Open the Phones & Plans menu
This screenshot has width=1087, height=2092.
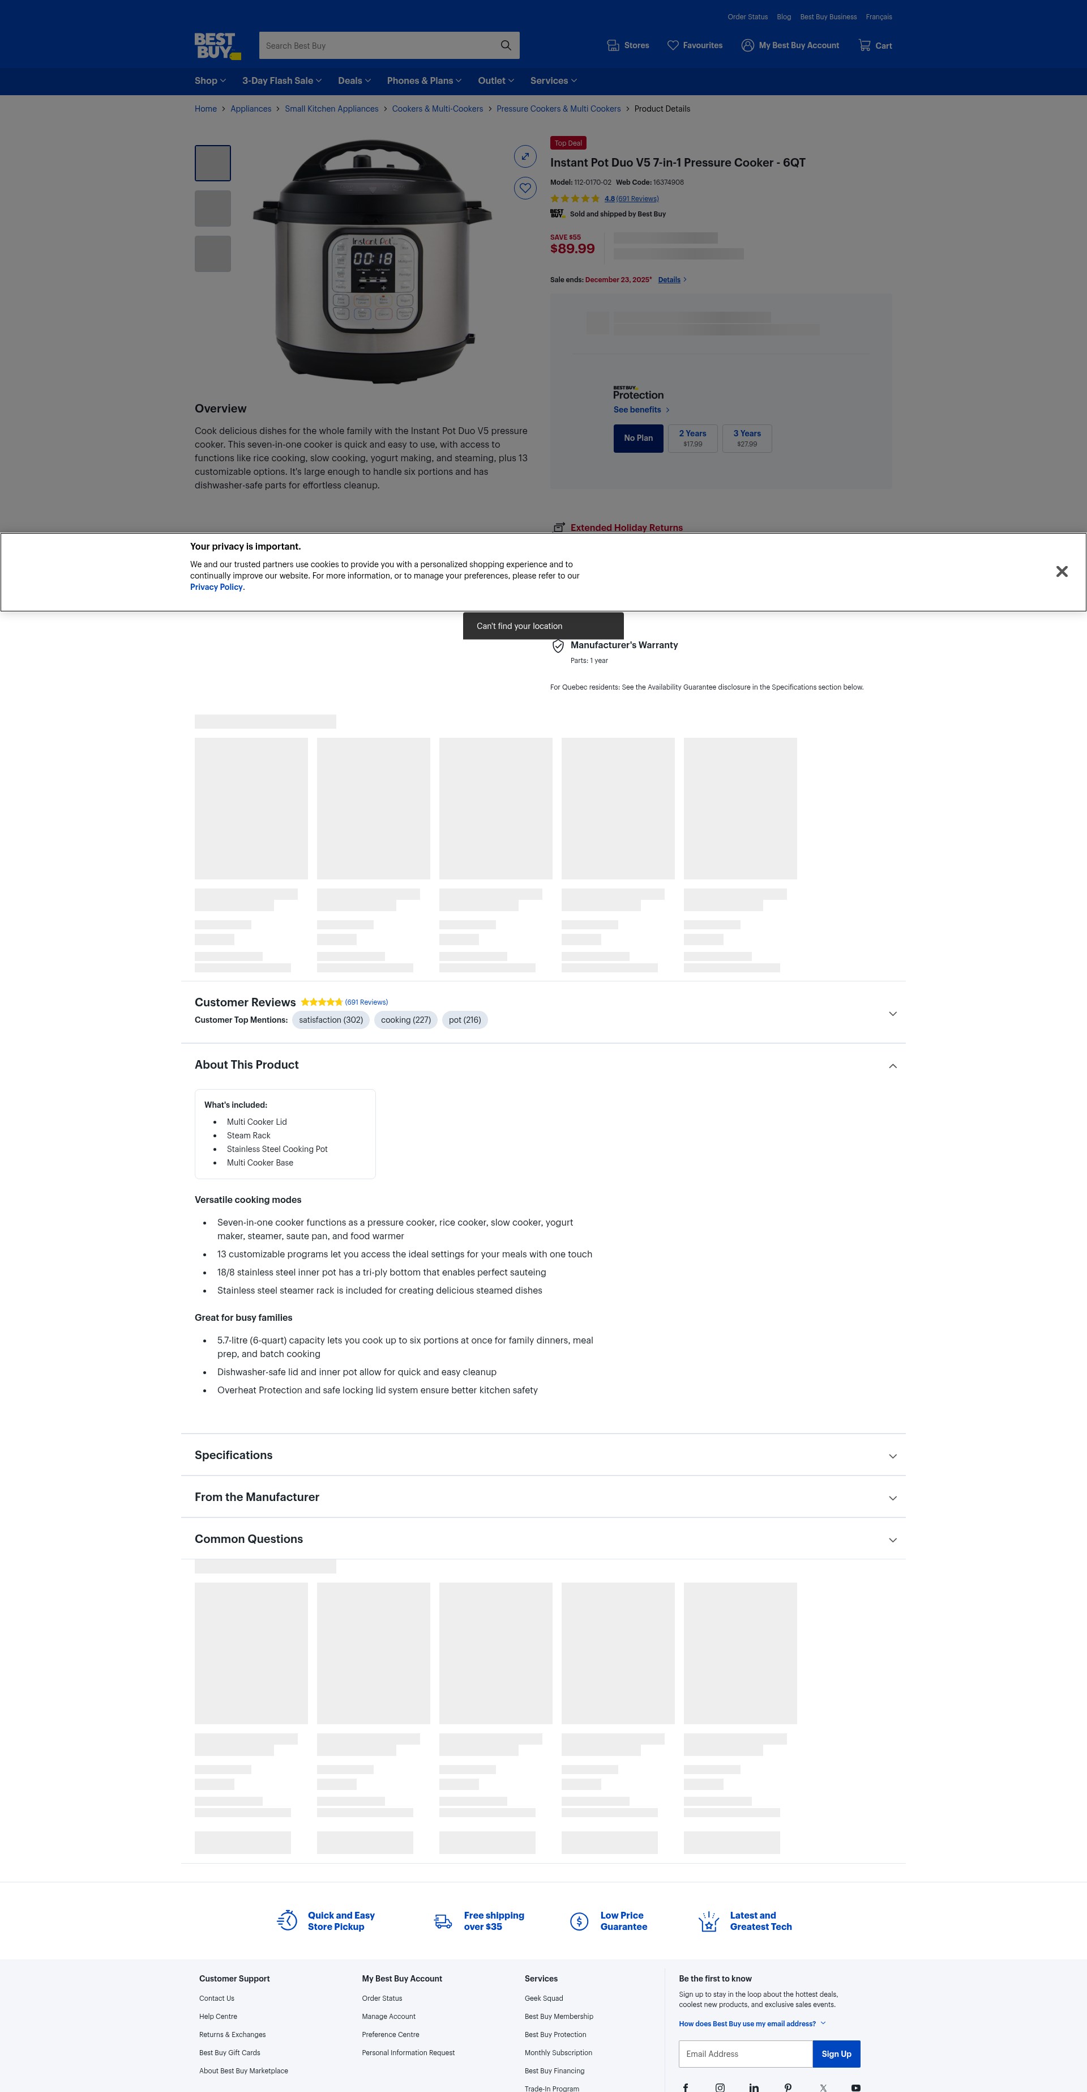(x=424, y=80)
